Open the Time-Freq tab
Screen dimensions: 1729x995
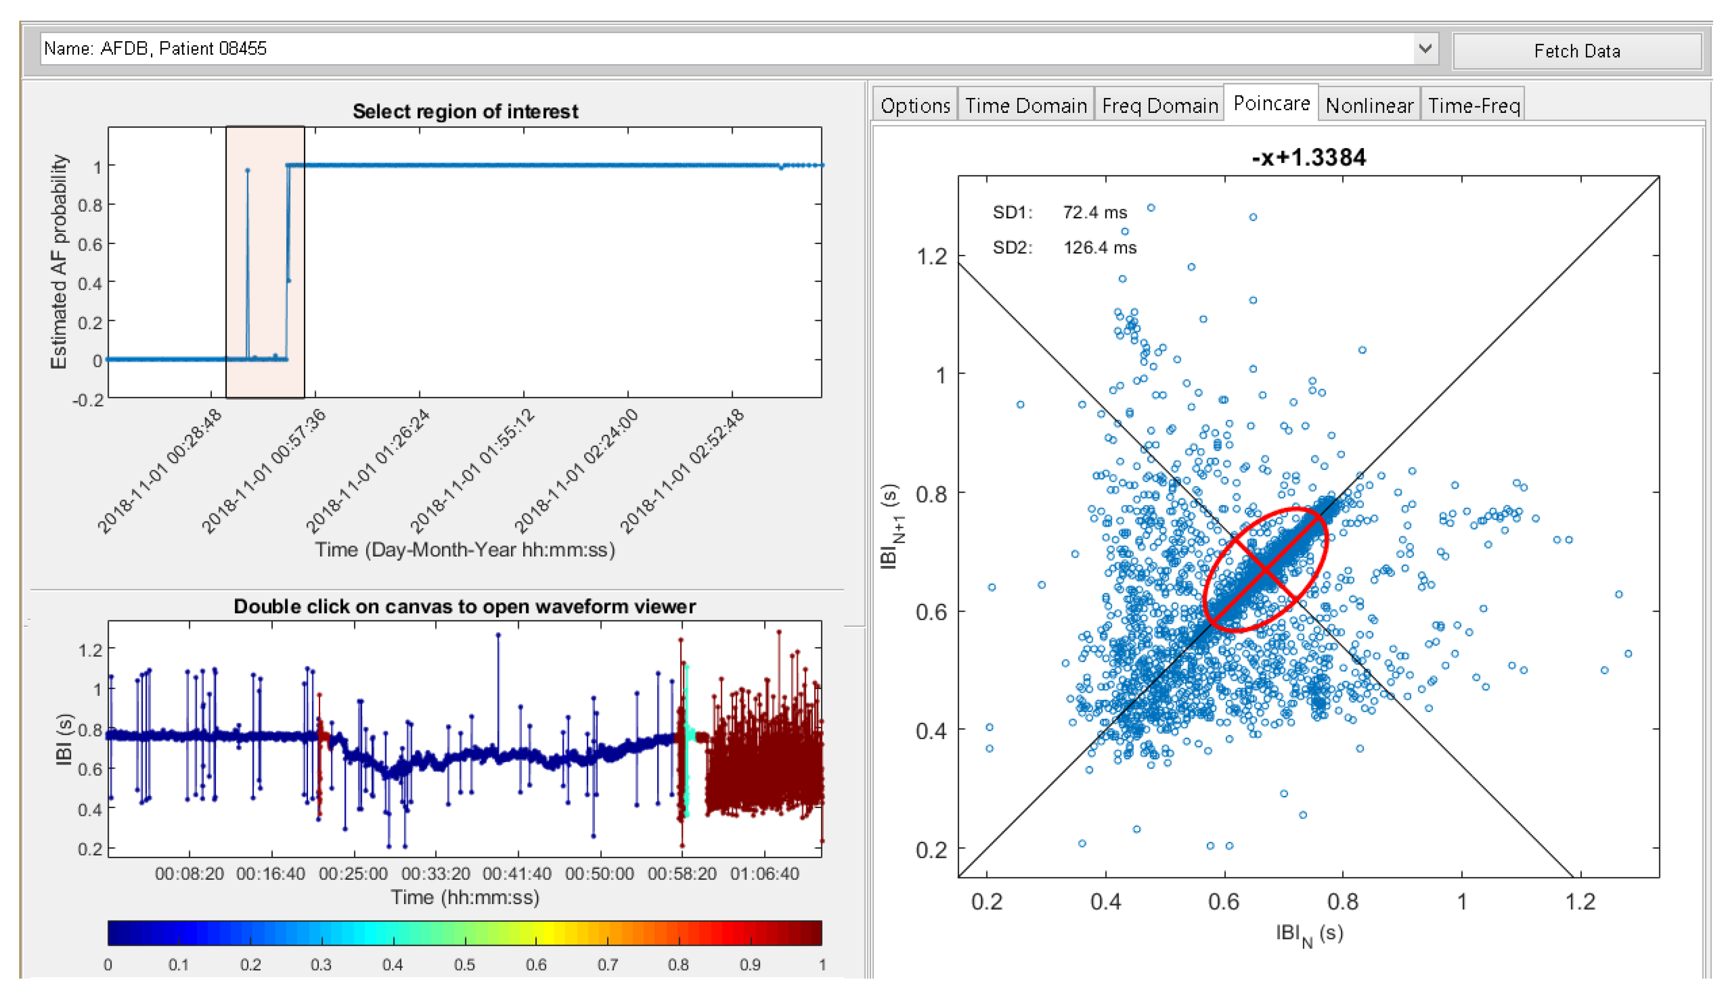pyautogui.click(x=1473, y=105)
